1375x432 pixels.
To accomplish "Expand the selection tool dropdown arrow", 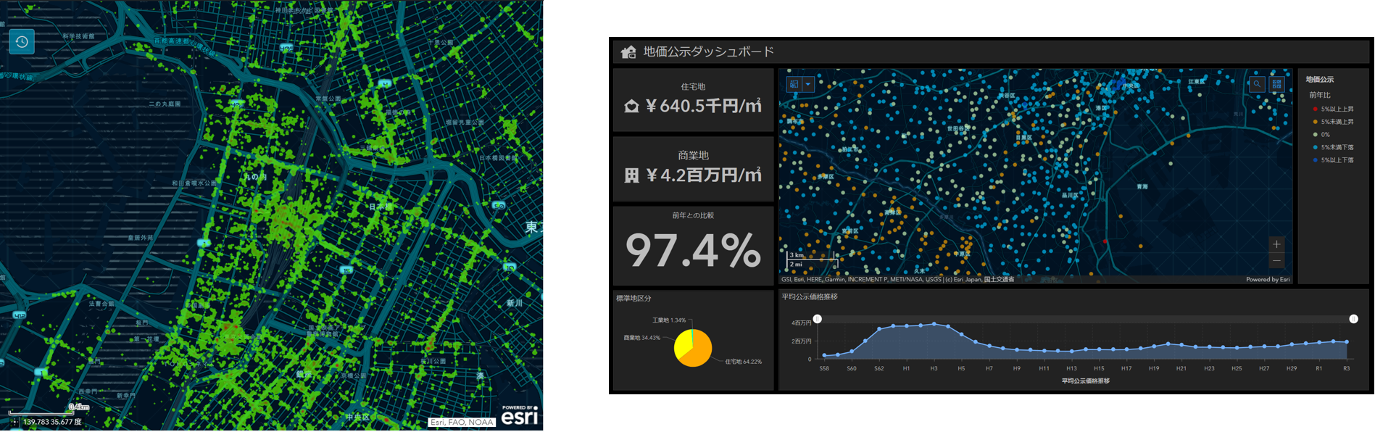I will point(808,84).
